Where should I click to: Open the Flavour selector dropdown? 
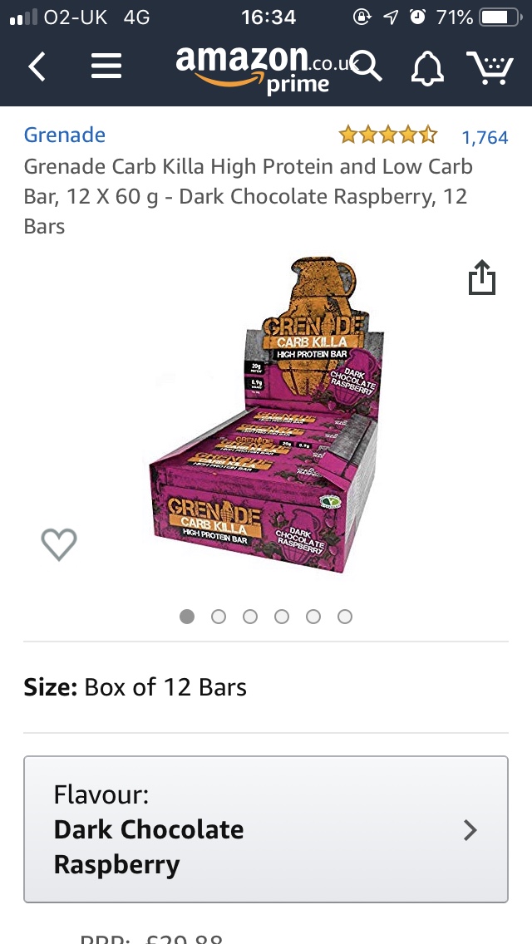[266, 829]
